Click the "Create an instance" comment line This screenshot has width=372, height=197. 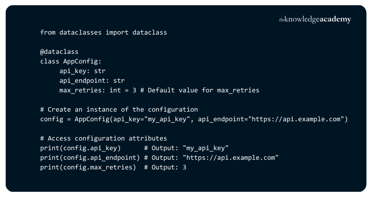pos(119,109)
